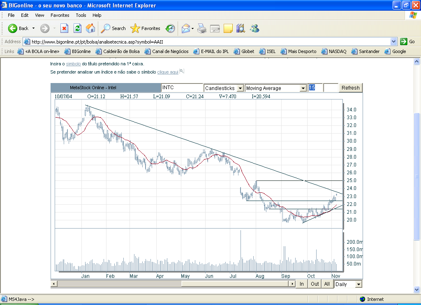Image resolution: width=421 pixels, height=305 pixels.
Task: Click the Mail icon in toolbar
Action: [x=186, y=28]
